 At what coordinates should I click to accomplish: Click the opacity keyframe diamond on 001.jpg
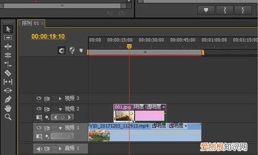click(131, 113)
